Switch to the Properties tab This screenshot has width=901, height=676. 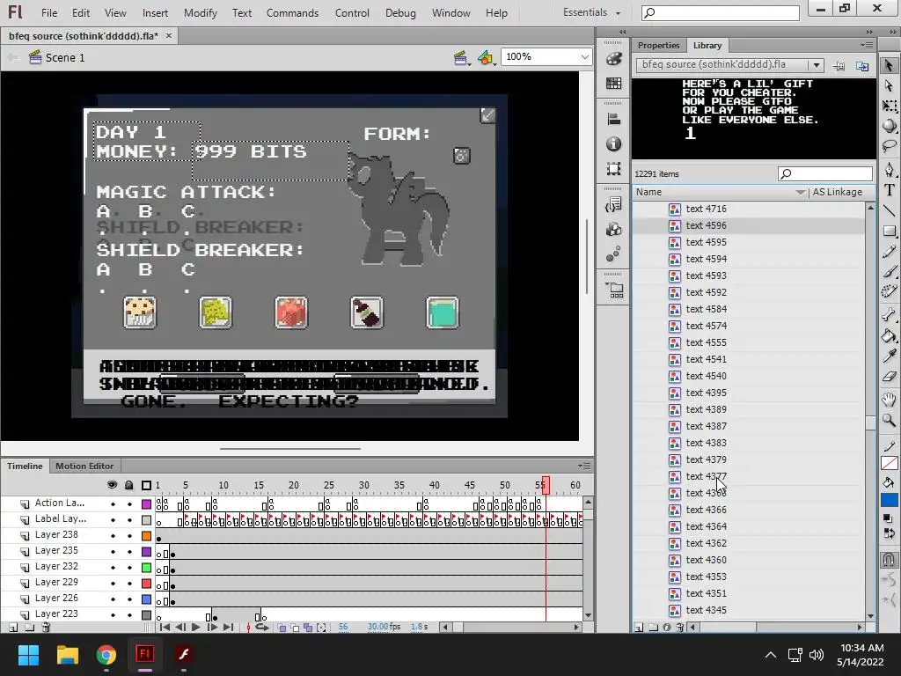pos(658,46)
